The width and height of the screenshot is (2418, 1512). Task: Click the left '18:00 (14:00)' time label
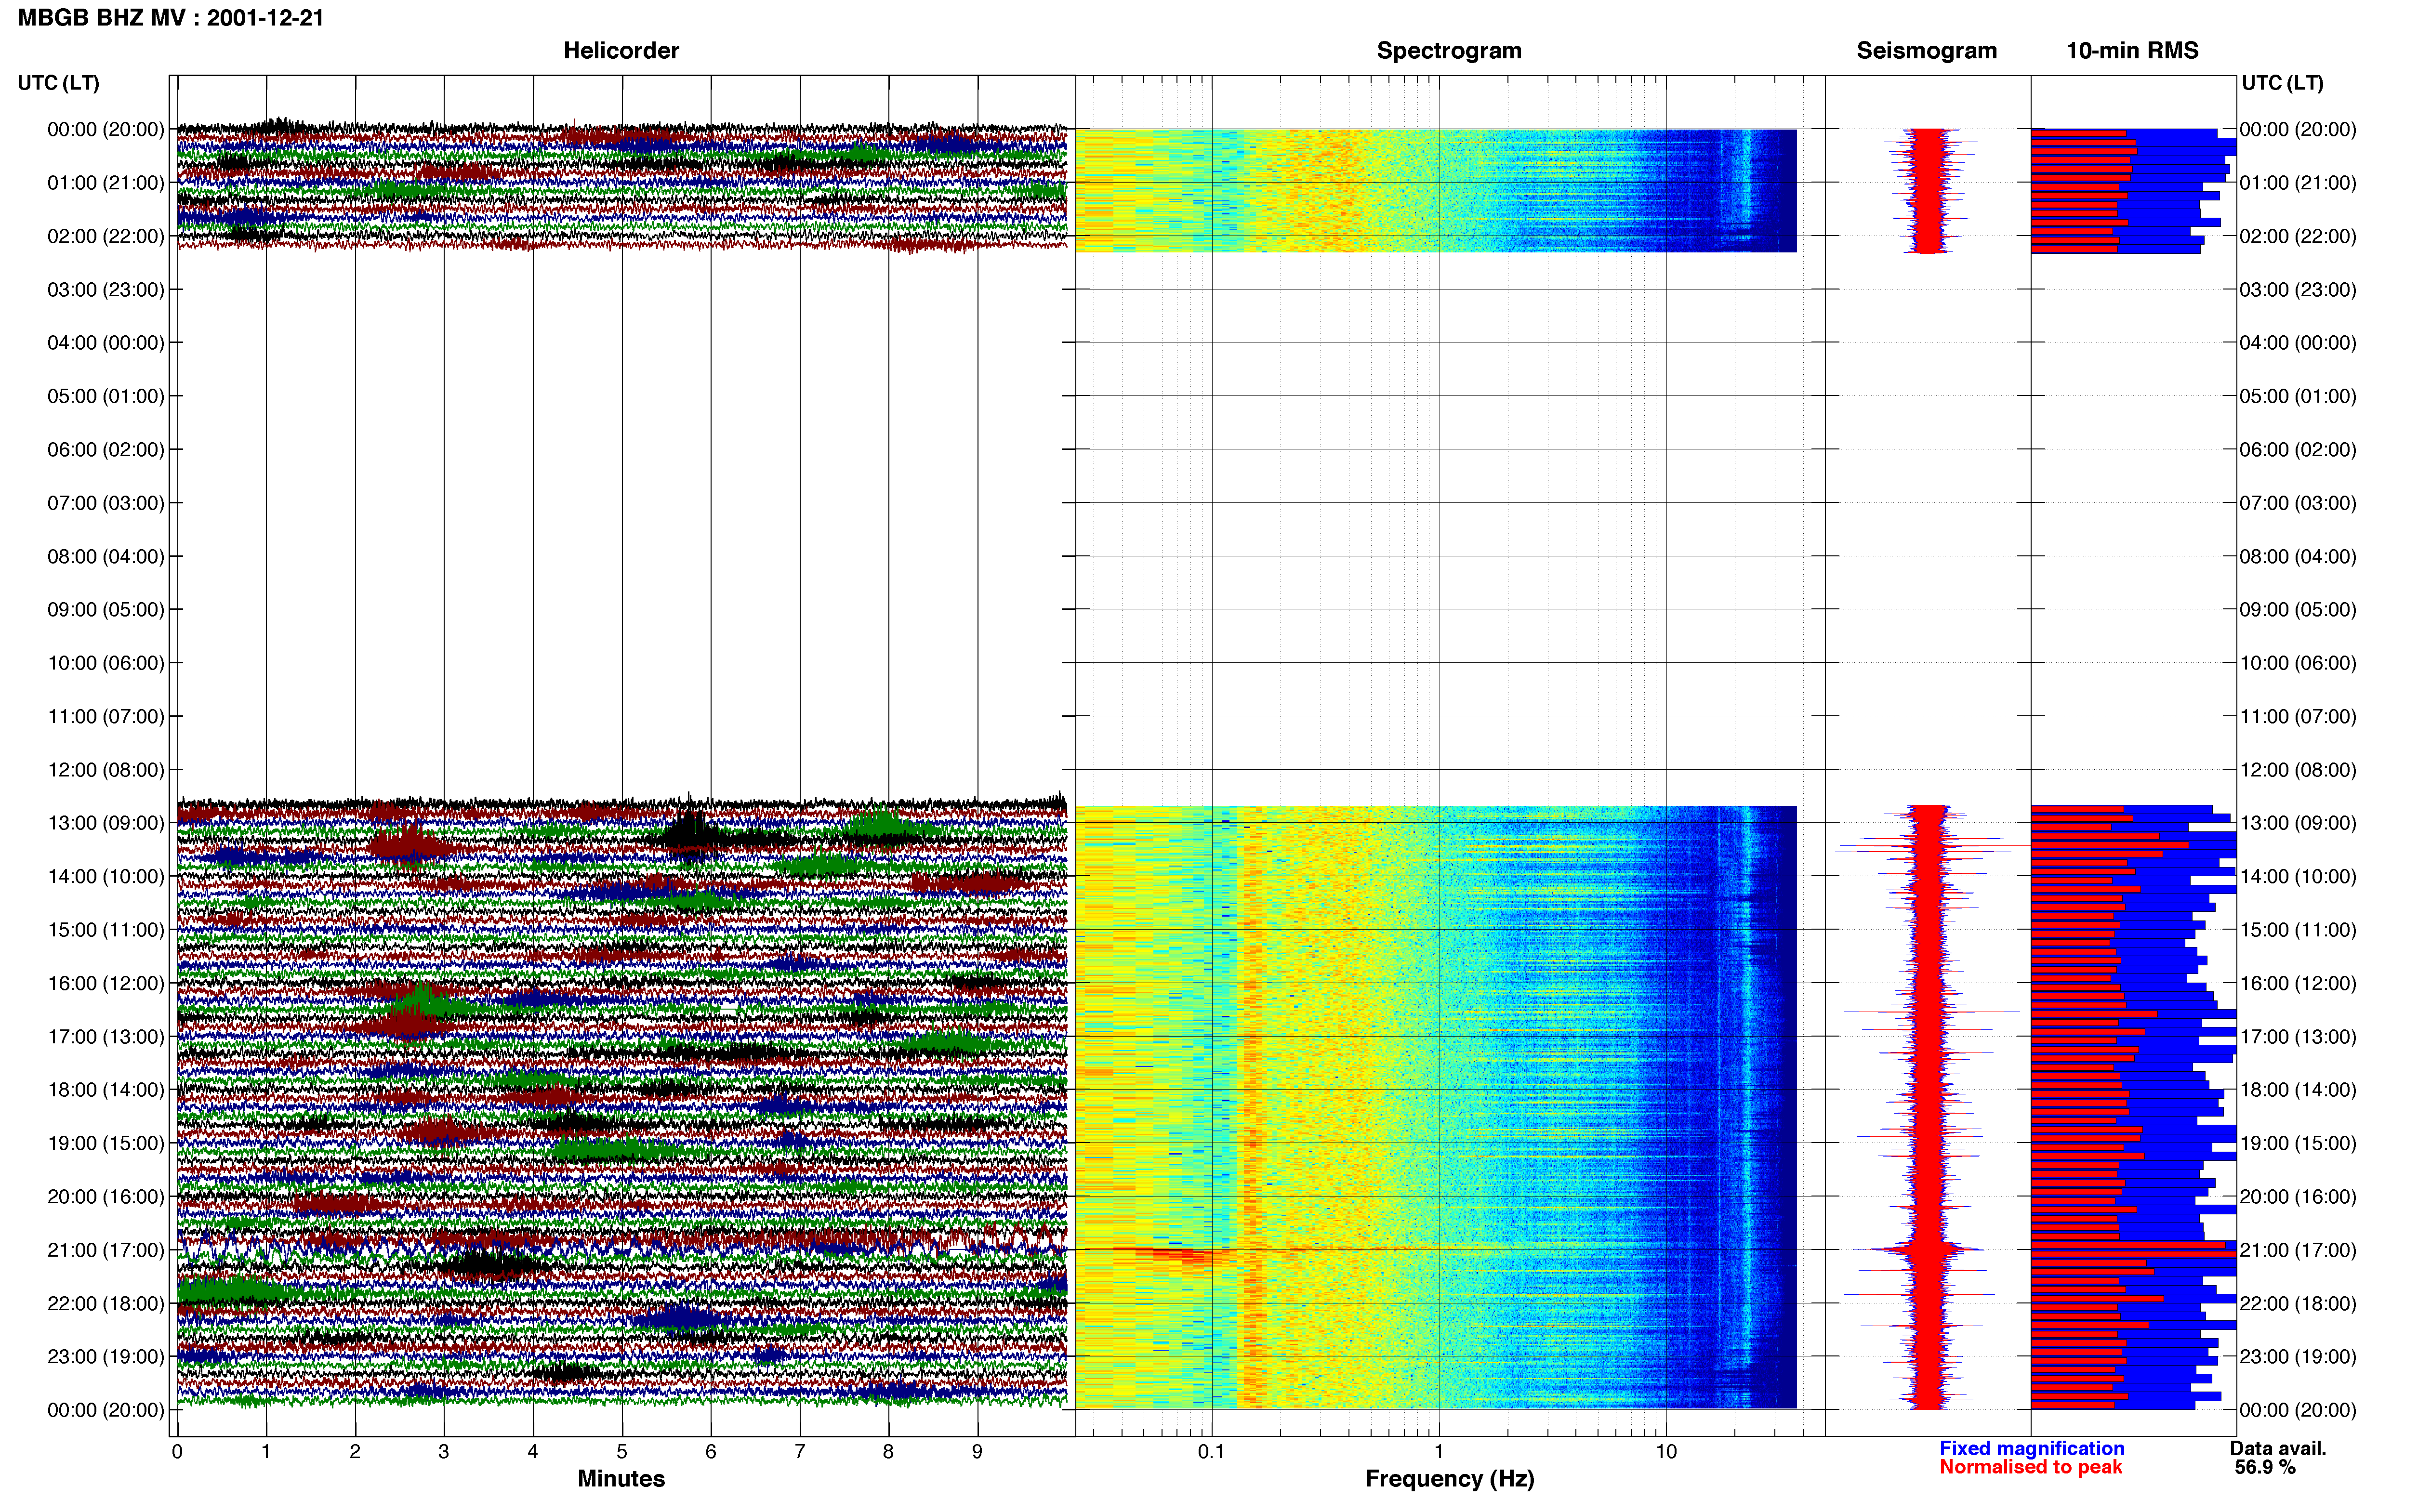[106, 1090]
